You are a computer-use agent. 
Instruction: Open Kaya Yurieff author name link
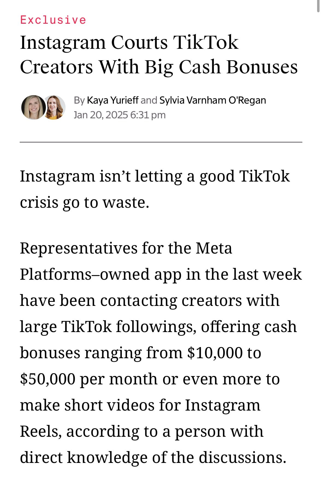[x=113, y=100]
